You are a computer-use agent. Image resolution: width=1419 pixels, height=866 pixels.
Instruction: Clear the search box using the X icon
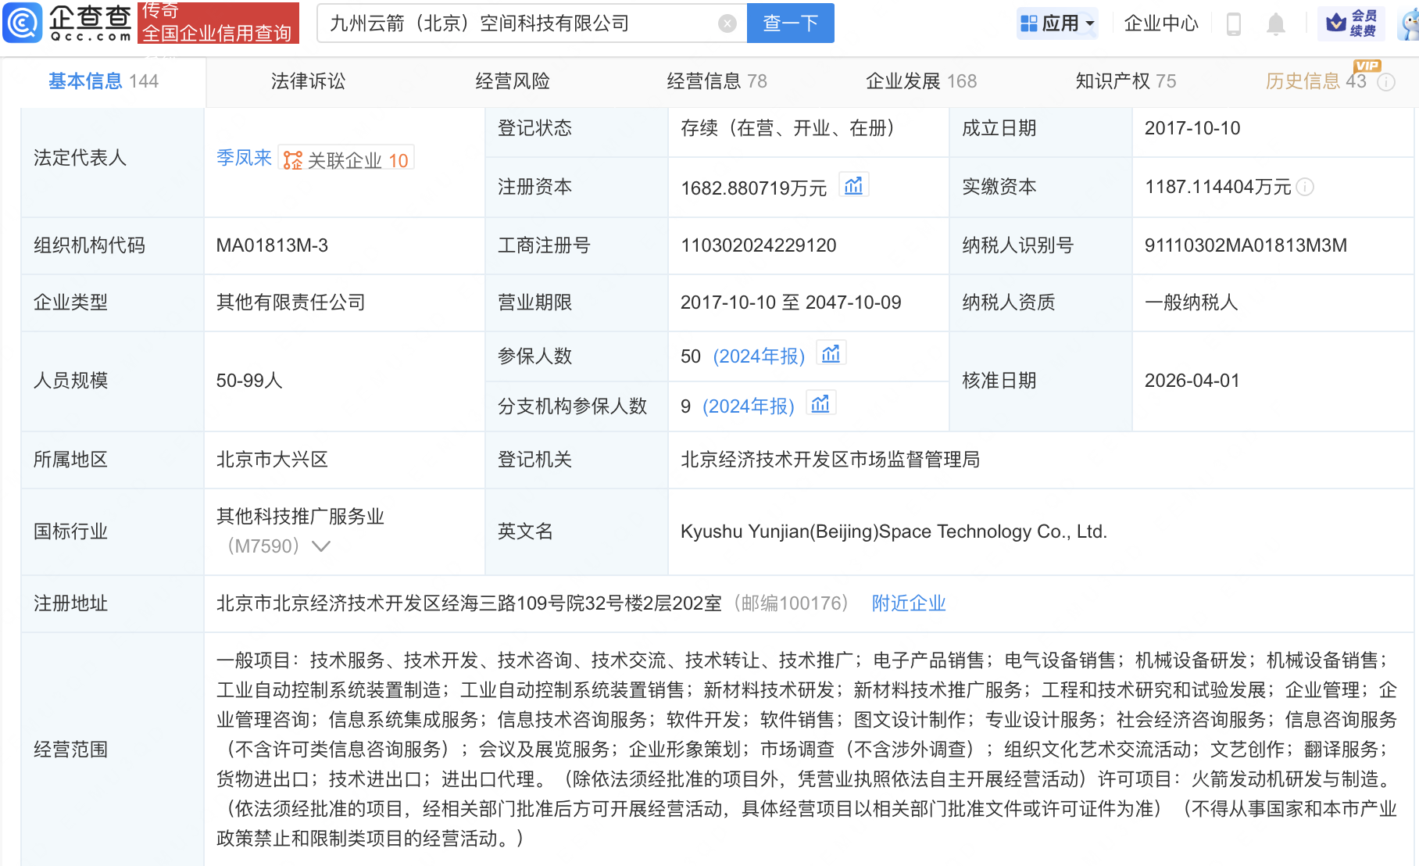(x=727, y=23)
